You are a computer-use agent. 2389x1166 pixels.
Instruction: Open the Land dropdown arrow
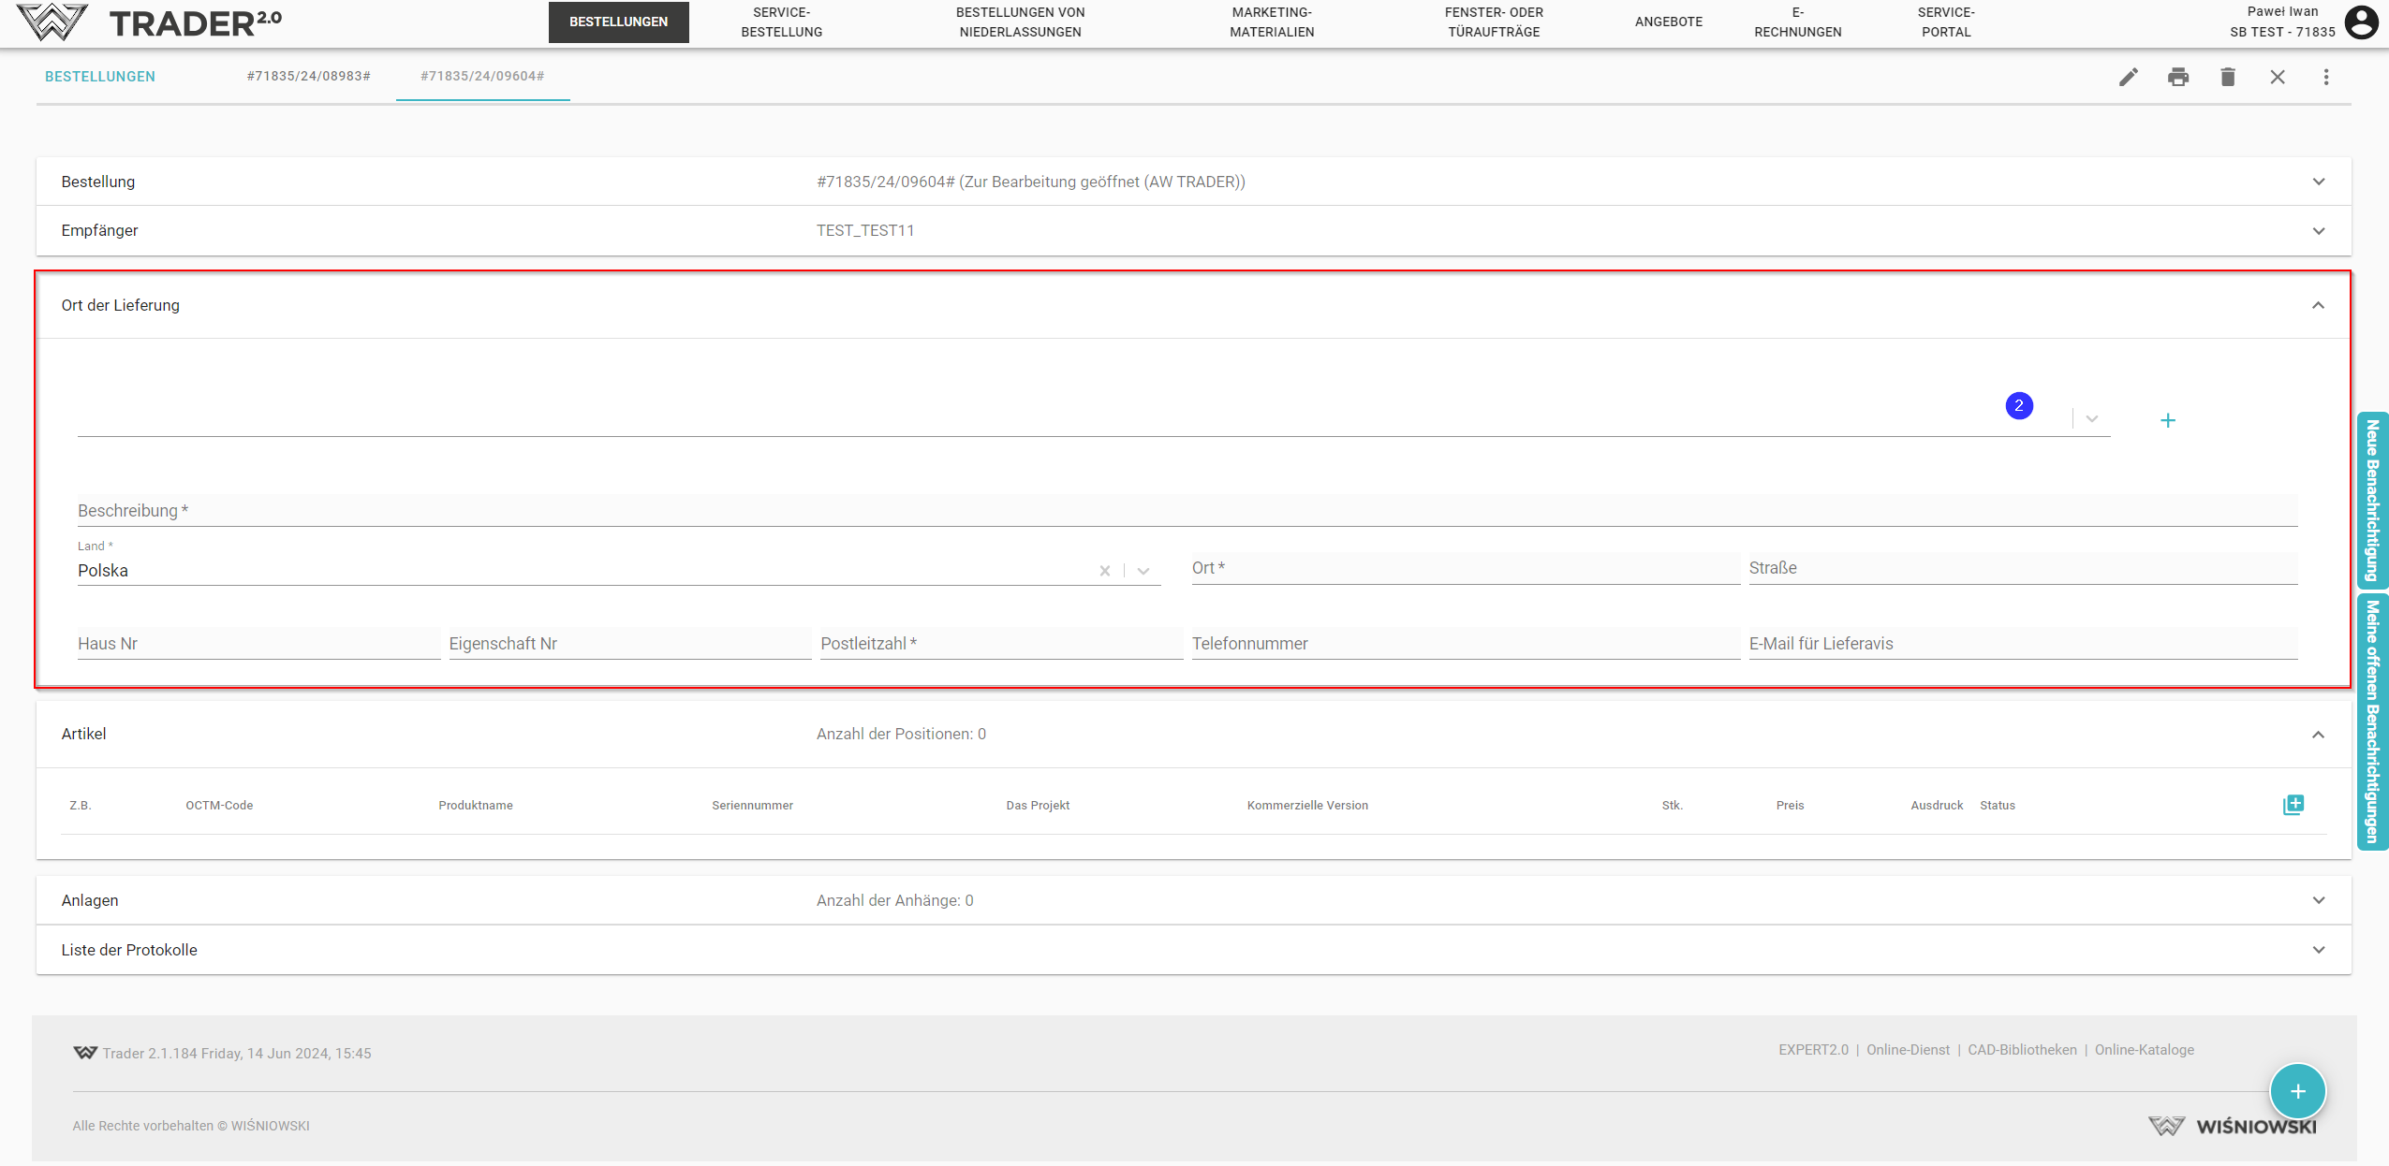1143,571
